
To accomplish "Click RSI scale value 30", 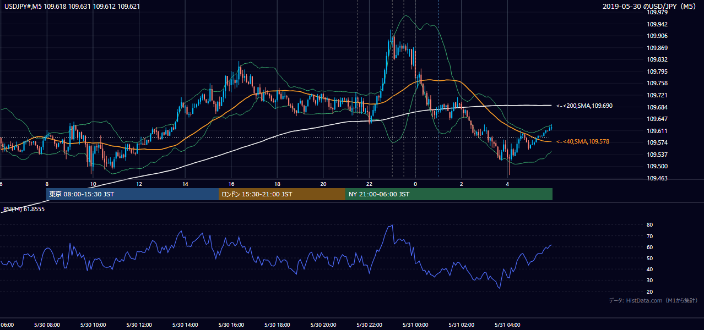I will point(649,280).
